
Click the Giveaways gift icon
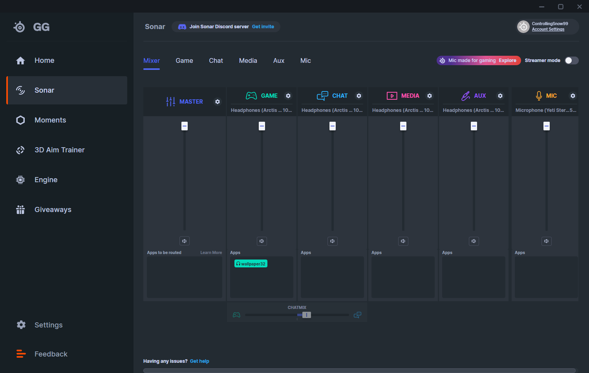coord(20,210)
